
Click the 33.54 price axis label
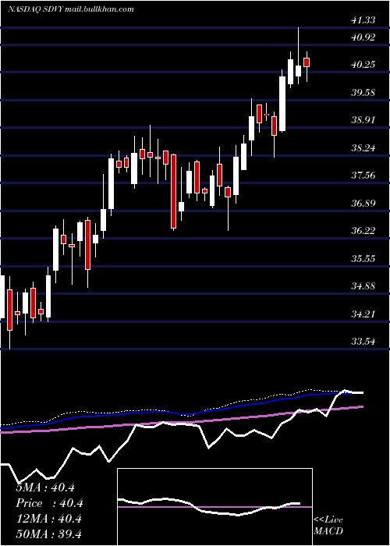click(363, 342)
